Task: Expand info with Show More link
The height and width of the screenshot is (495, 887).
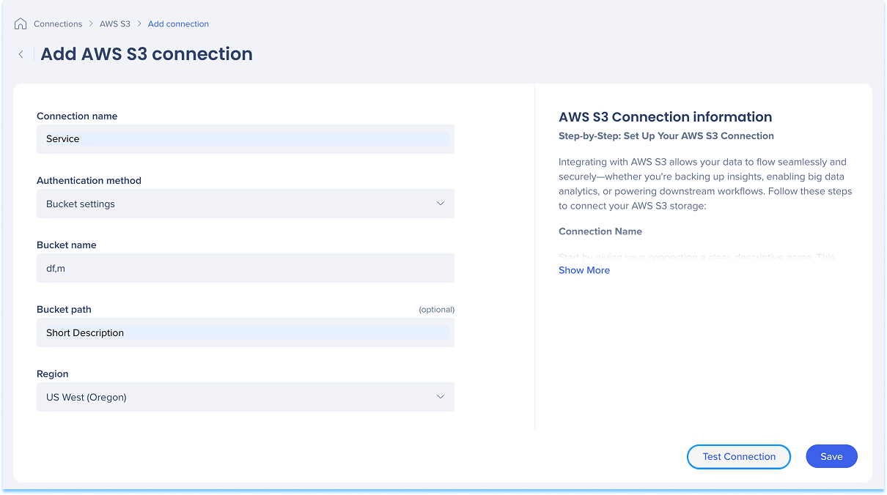Action: tap(584, 270)
